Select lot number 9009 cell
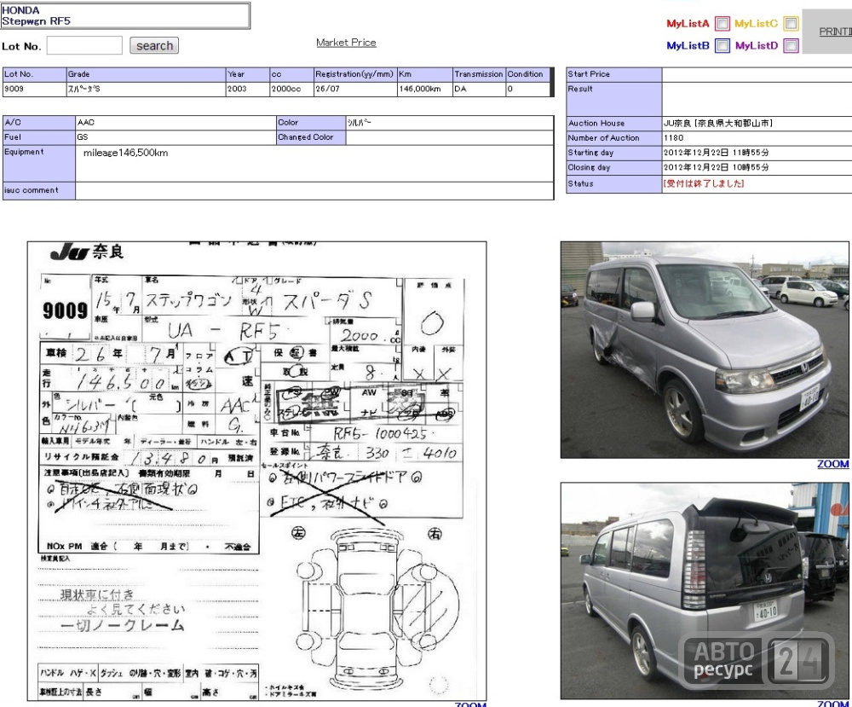The width and height of the screenshot is (852, 707). (34, 89)
